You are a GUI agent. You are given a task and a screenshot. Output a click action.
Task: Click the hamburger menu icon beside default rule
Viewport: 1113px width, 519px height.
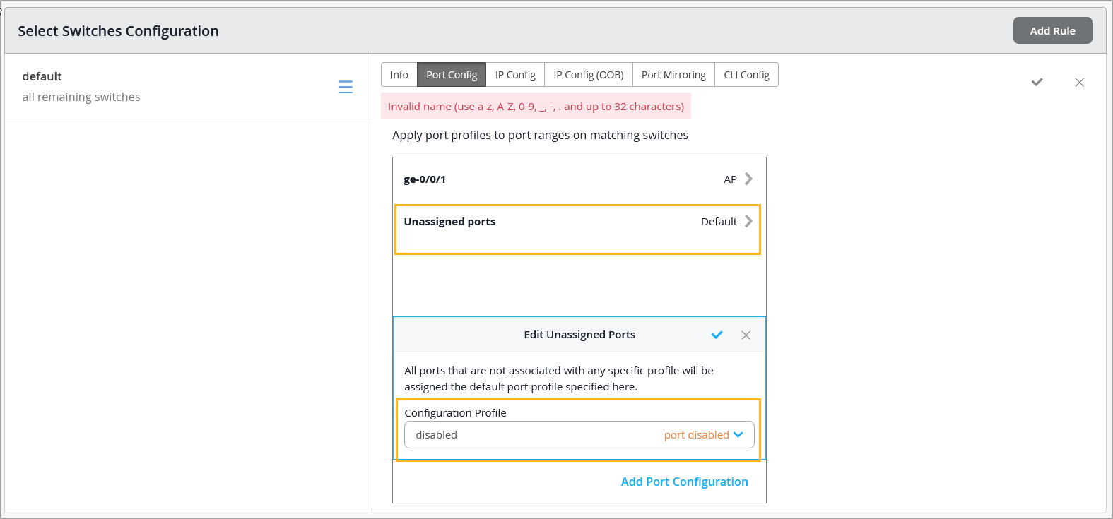click(346, 87)
